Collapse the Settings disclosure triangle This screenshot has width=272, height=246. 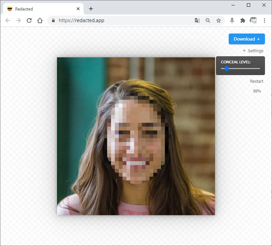(244, 51)
